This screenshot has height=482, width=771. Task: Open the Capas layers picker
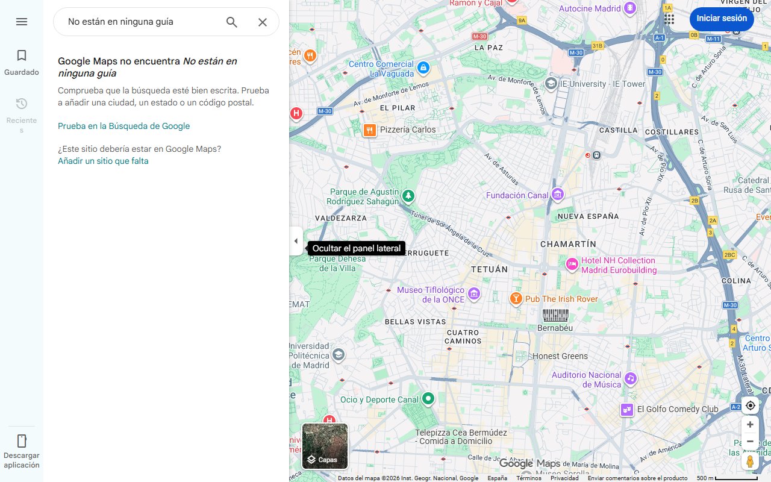(x=325, y=446)
